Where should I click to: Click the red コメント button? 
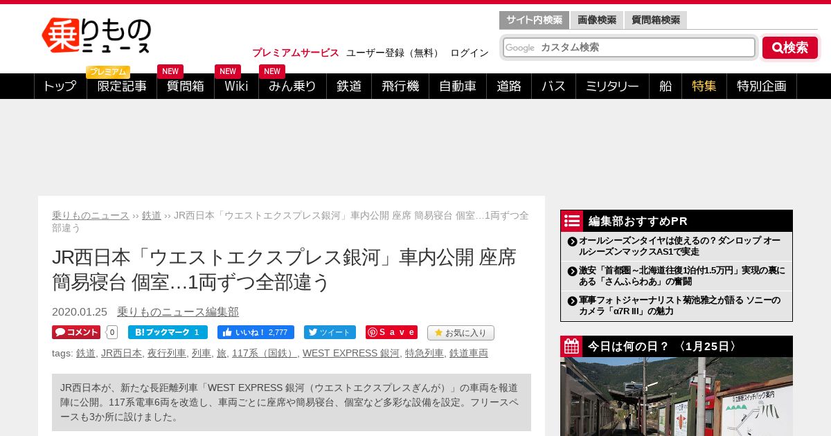point(76,332)
